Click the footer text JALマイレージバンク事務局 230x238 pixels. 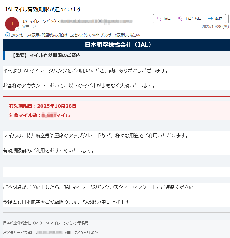[66, 223]
